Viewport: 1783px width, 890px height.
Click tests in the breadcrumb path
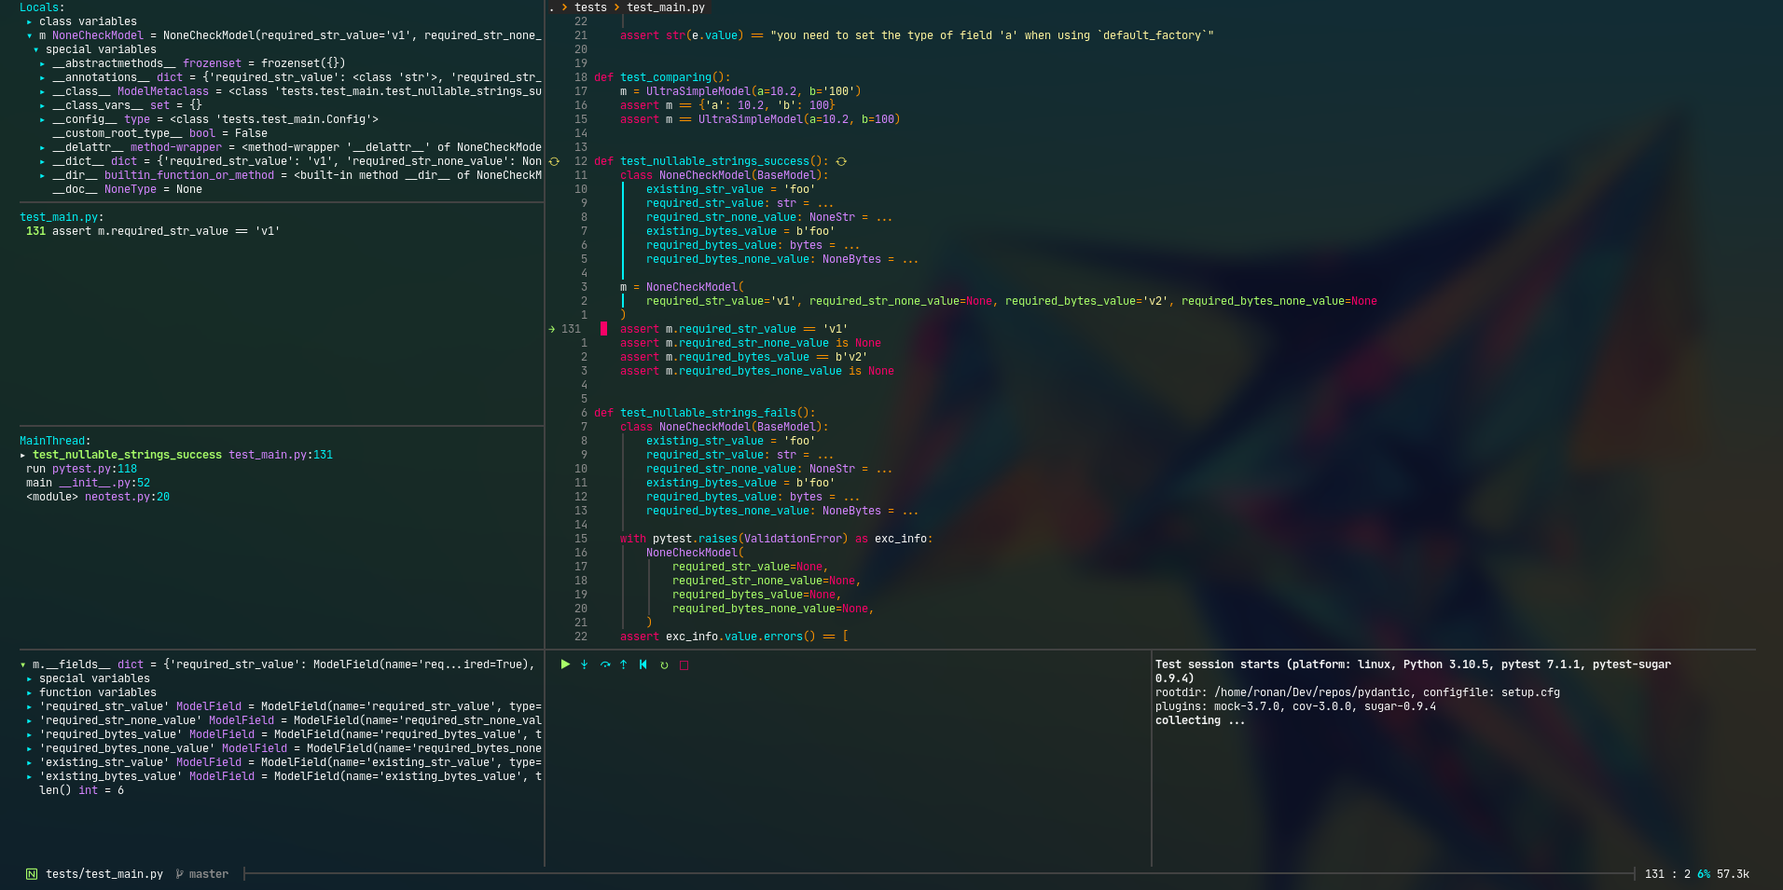point(591,7)
